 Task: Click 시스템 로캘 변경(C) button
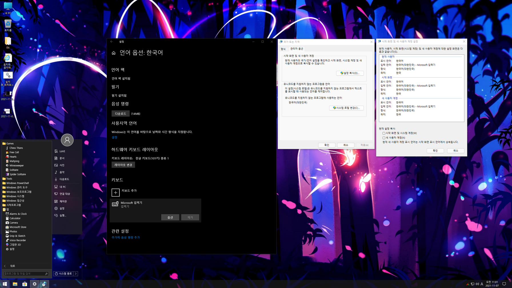(x=346, y=108)
